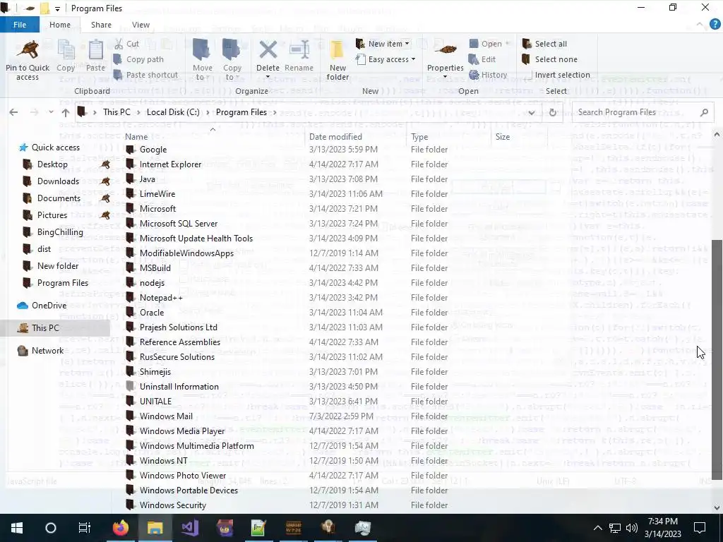Select the Microsoft SQL Server folder
This screenshot has width=723, height=542.
coord(179,224)
